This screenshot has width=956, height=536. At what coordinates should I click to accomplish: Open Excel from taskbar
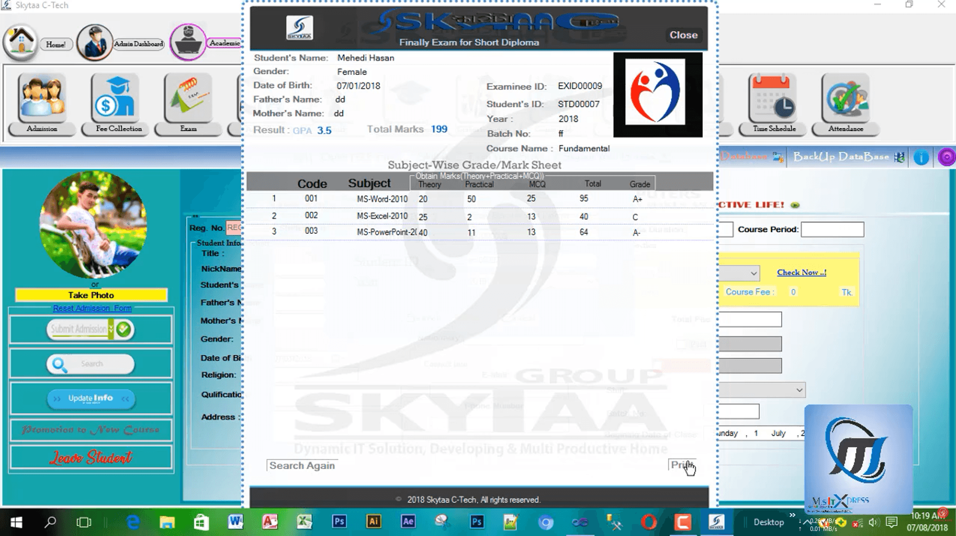pyautogui.click(x=304, y=523)
